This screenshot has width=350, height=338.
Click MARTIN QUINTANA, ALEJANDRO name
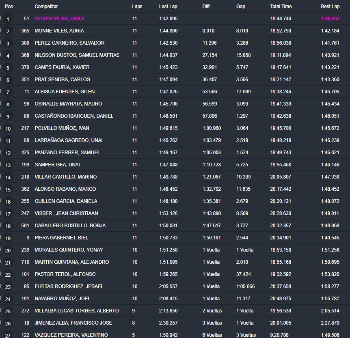(x=71, y=262)
